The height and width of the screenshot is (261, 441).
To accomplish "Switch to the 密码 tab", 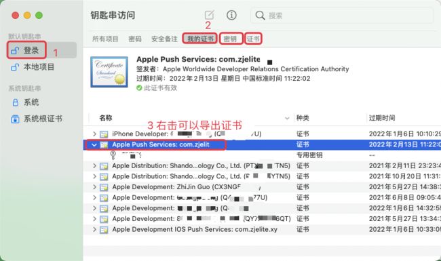I will tap(135, 39).
